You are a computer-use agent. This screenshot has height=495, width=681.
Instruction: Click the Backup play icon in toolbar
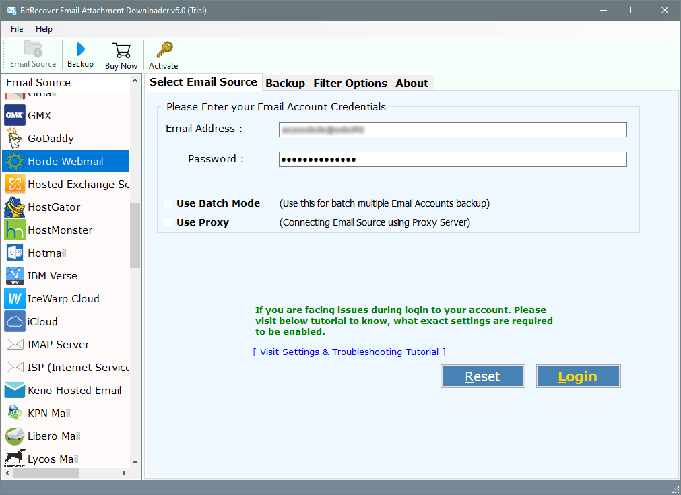point(80,49)
